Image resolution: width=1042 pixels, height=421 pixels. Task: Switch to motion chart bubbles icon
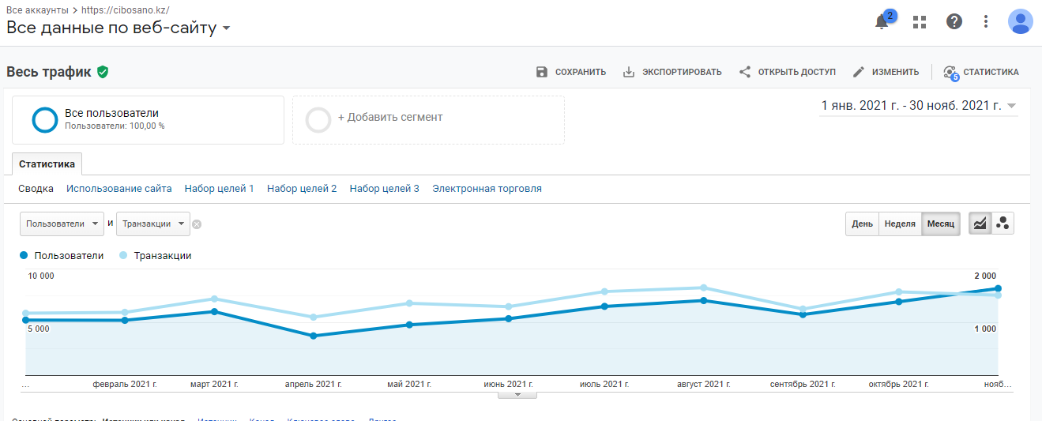pyautogui.click(x=1003, y=224)
